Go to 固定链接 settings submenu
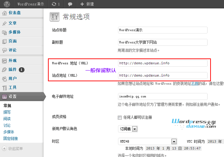 [x=10, y=138]
